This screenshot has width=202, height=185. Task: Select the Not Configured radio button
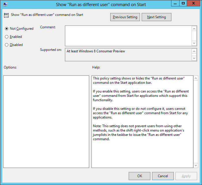(7, 29)
